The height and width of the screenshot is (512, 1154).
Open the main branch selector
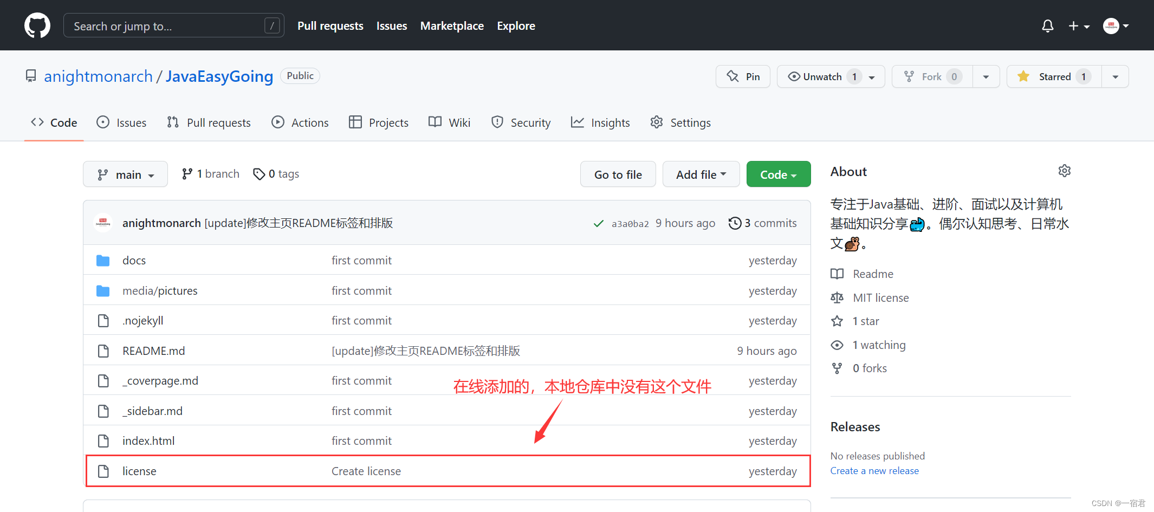[125, 174]
